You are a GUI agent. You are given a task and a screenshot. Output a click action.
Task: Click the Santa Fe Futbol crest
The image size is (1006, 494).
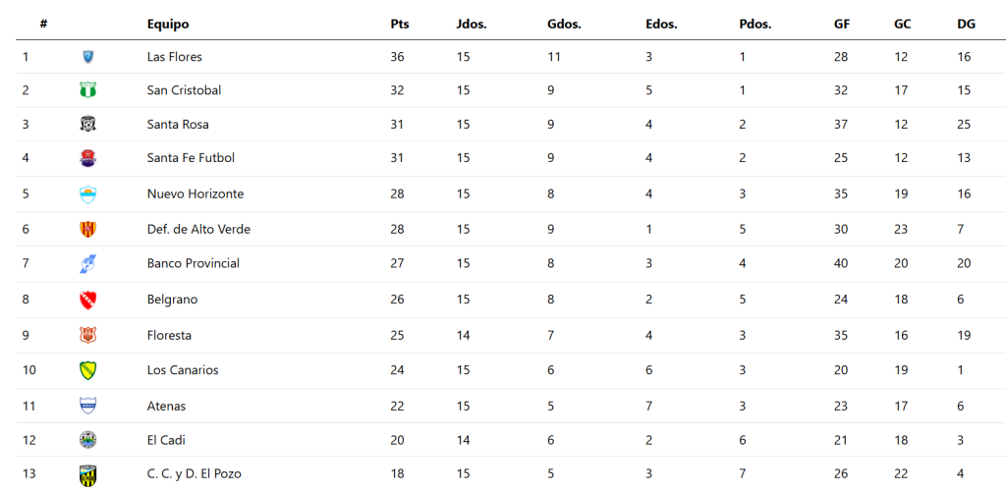click(x=87, y=158)
